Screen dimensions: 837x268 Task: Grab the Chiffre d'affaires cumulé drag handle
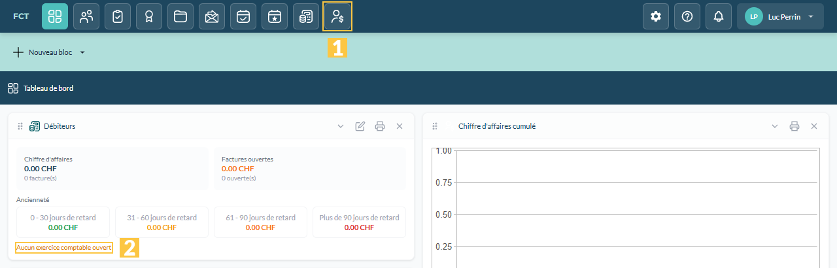[x=435, y=126]
